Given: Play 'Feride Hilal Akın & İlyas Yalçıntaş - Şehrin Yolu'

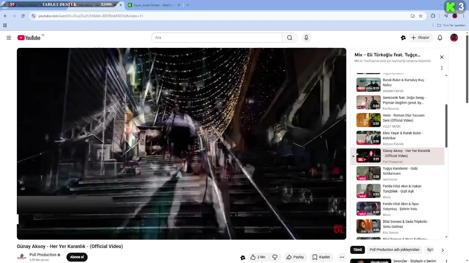Looking at the screenshot, I should coord(398,209).
